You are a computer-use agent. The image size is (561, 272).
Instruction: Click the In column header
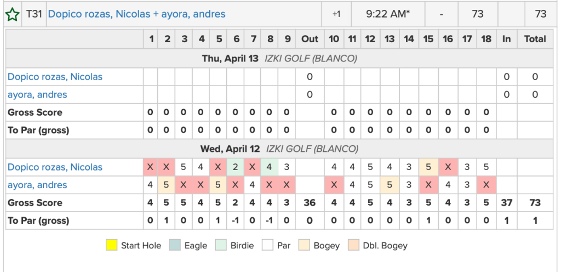(x=506, y=39)
